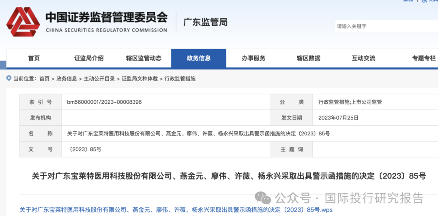Click the 发布机构 label cell

(41, 118)
